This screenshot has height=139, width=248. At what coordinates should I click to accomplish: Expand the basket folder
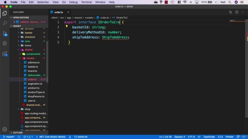point(18,32)
